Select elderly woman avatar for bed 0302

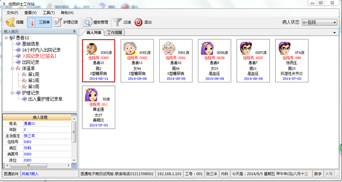[x=130, y=48]
